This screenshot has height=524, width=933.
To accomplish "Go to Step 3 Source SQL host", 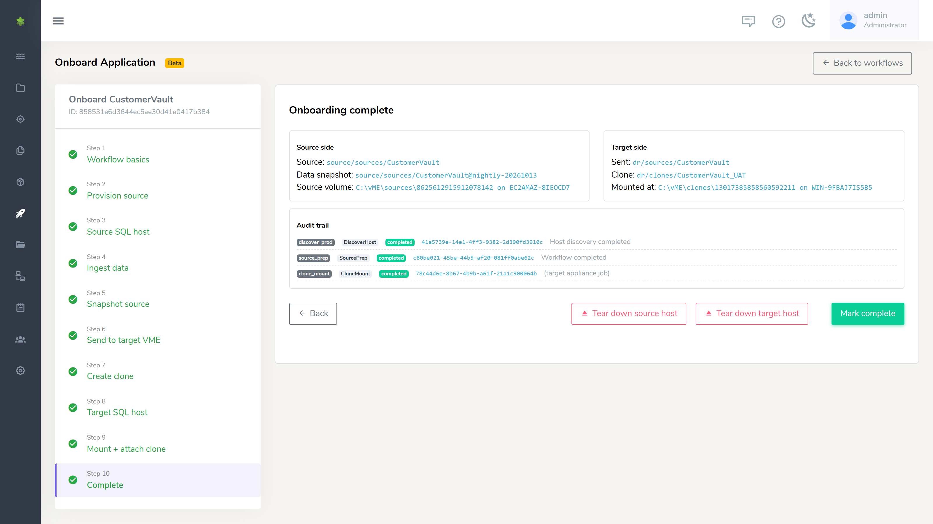I will tap(157, 227).
